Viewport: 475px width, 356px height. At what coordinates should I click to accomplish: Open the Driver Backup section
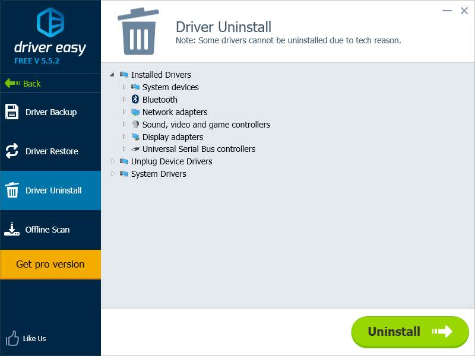[50, 112]
